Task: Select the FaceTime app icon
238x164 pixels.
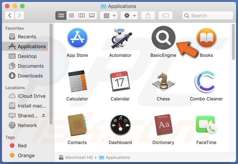Action: click(206, 125)
